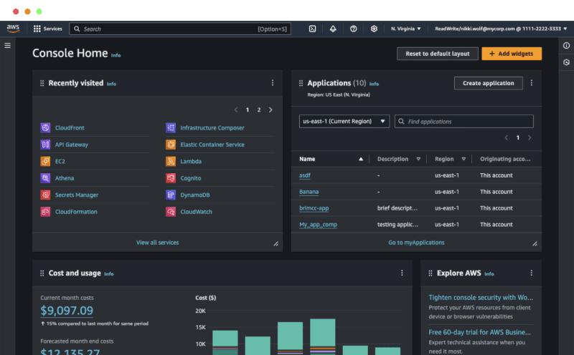Image resolution: width=574 pixels, height=355 pixels.
Task: Expand the us-east-1 (Current Region) selector
Action: point(344,121)
